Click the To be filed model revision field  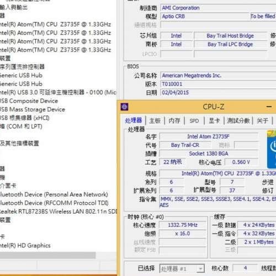point(263,17)
